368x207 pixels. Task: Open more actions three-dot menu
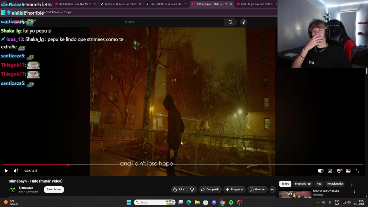tap(273, 189)
